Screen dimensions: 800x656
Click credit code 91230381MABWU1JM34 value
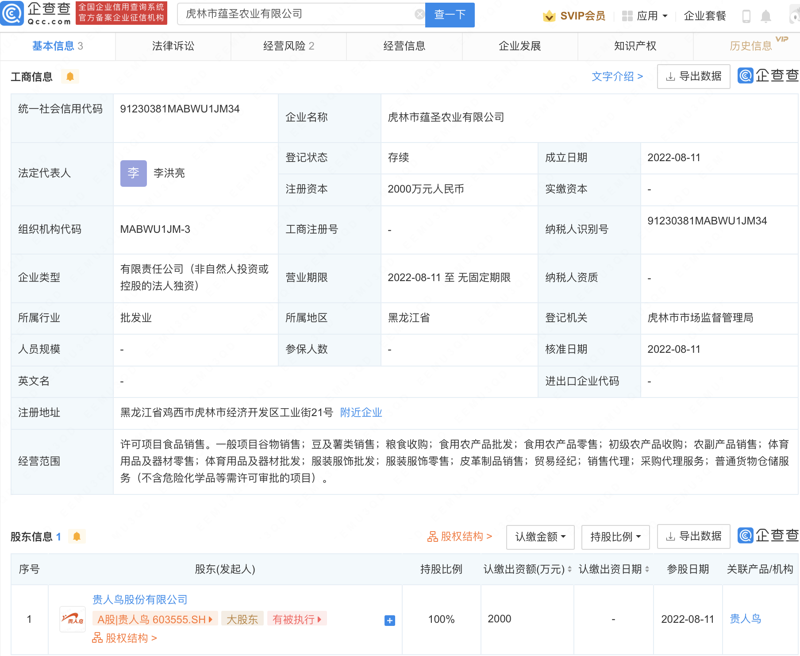[x=180, y=109]
